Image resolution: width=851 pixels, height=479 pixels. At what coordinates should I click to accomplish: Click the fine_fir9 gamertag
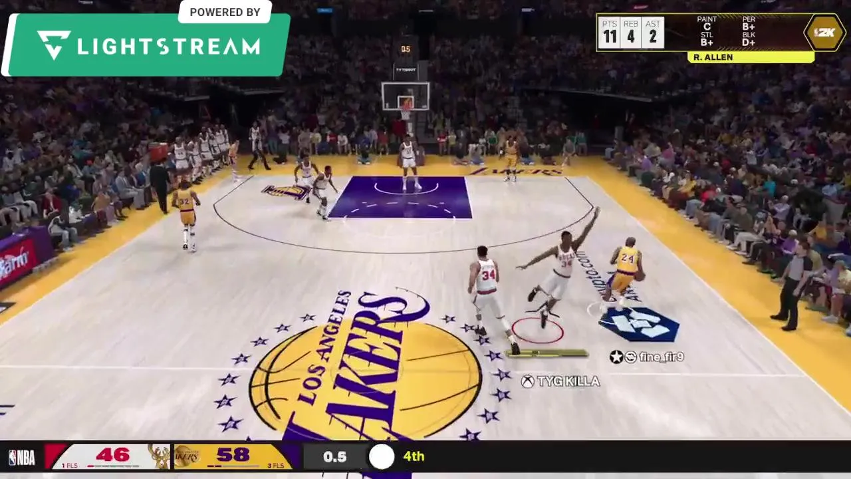(662, 357)
